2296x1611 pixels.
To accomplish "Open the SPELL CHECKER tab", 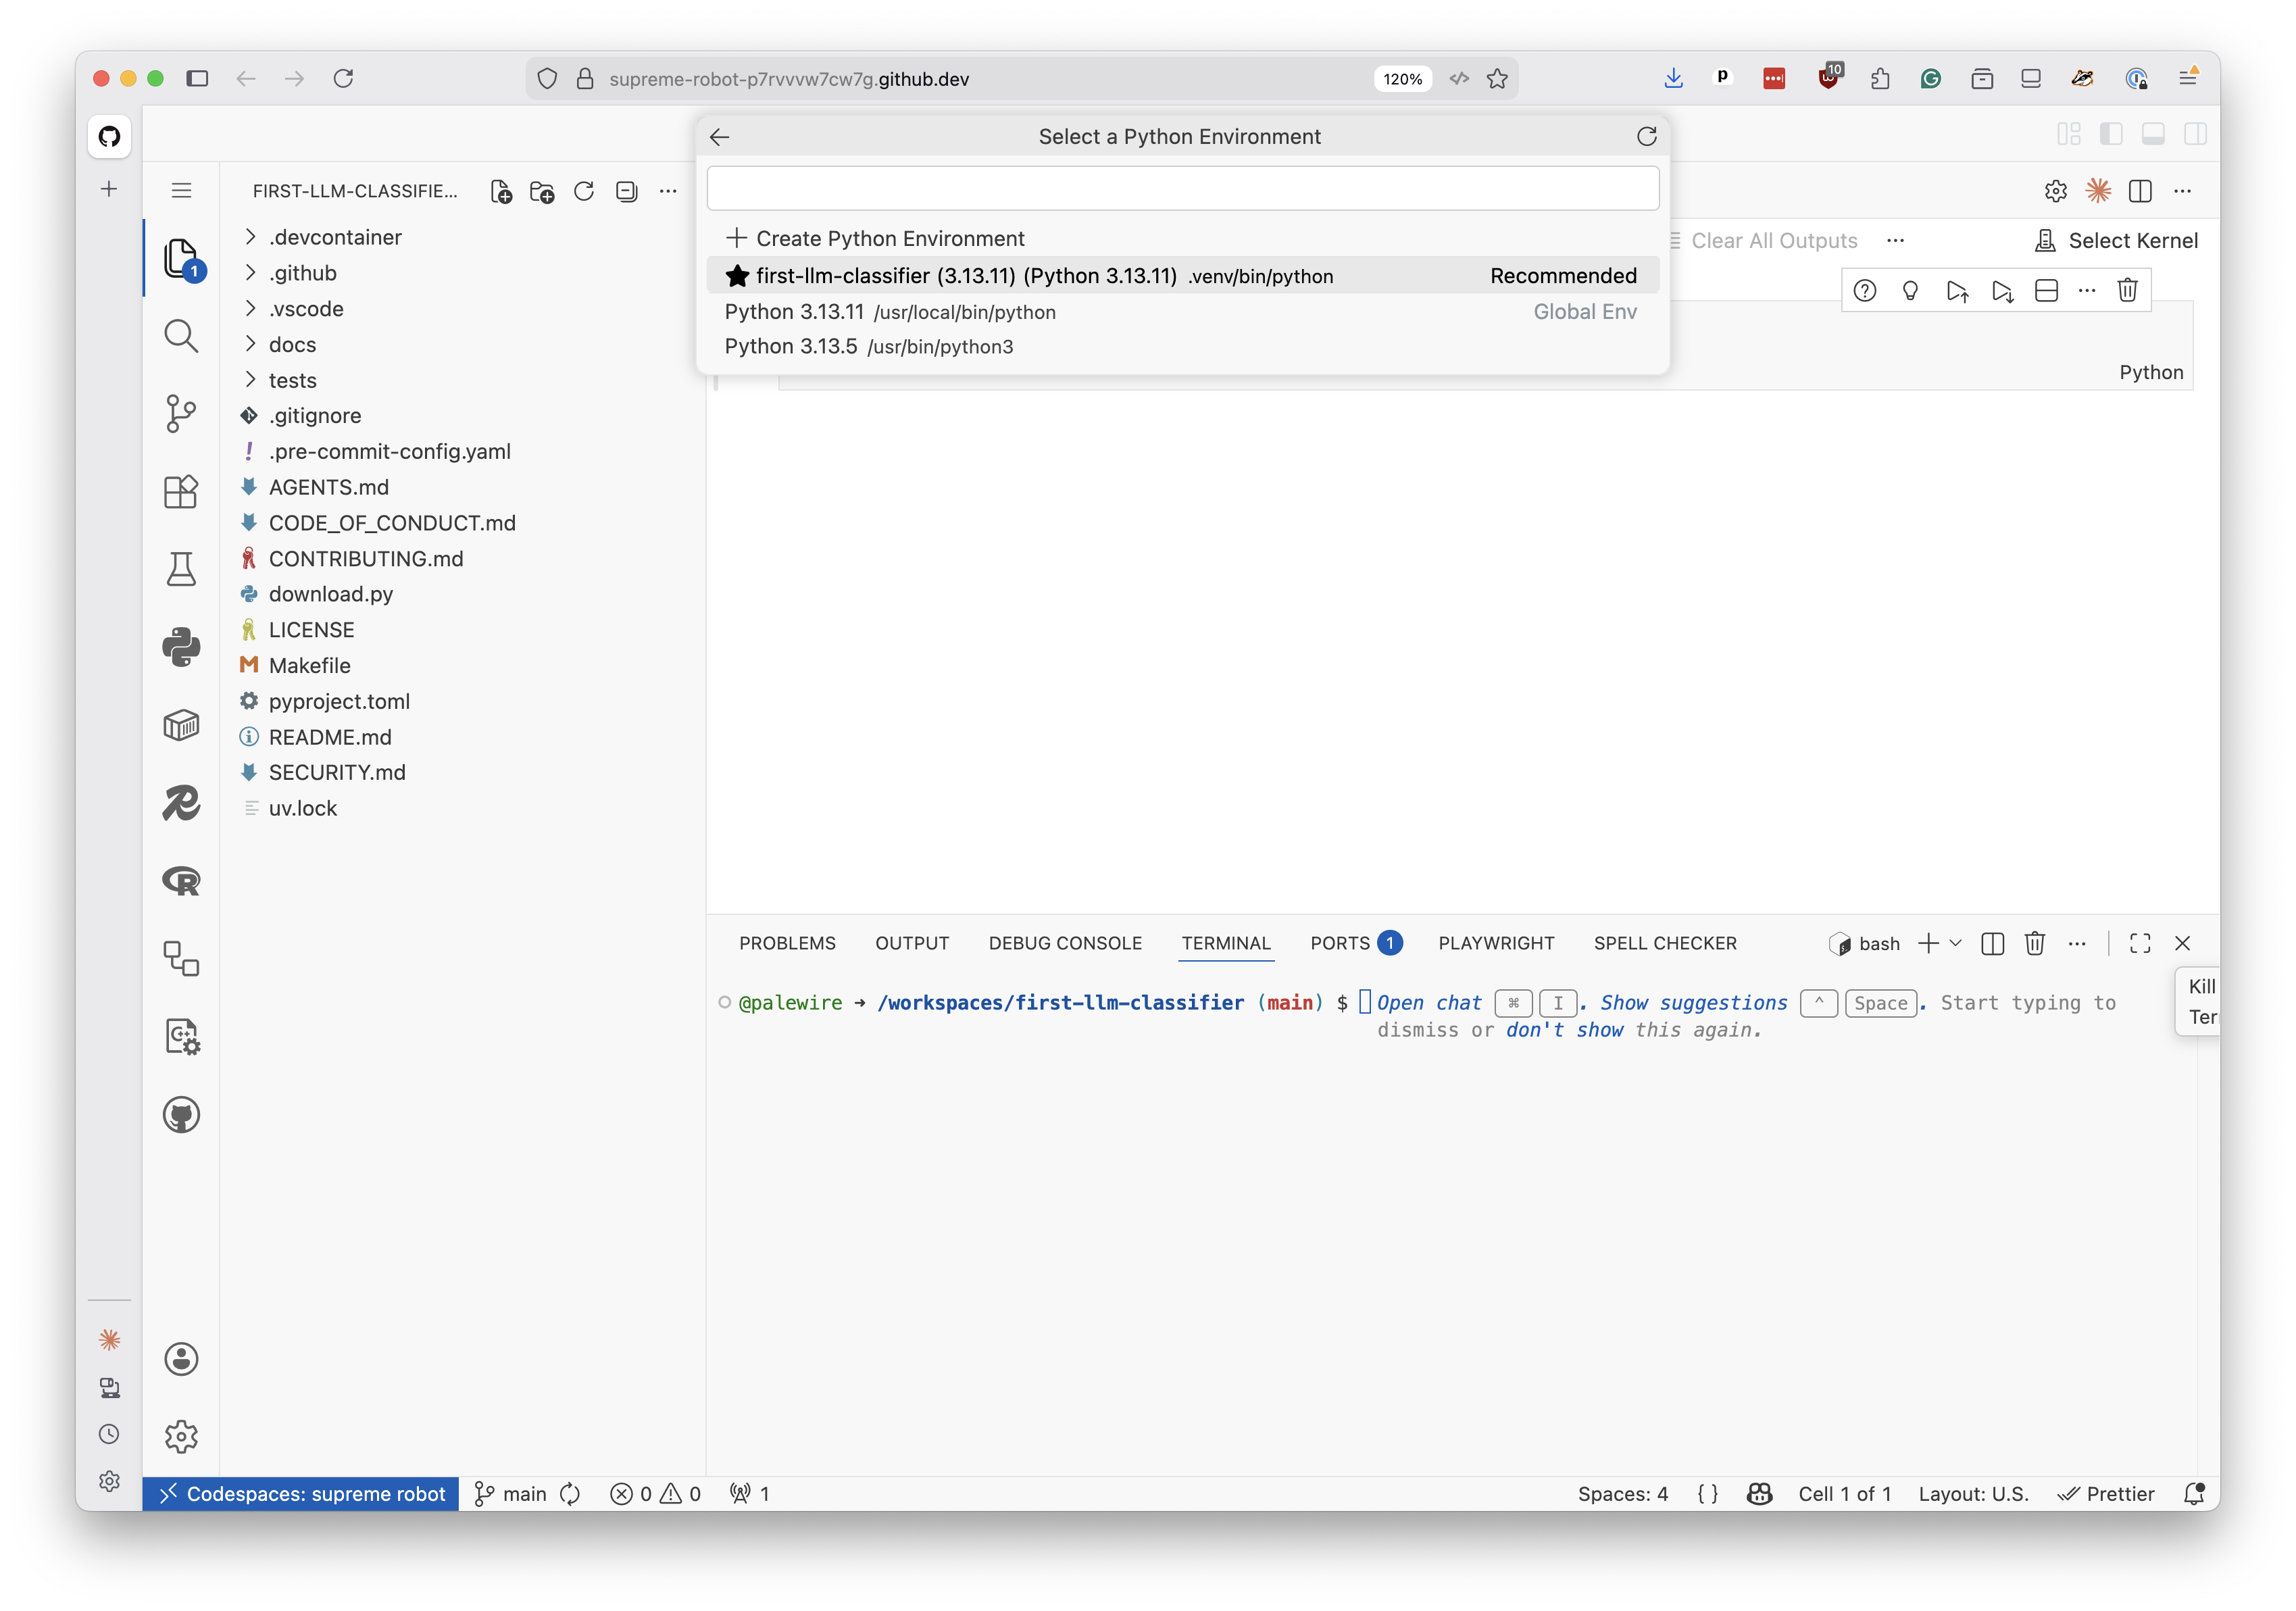I will (1665, 943).
